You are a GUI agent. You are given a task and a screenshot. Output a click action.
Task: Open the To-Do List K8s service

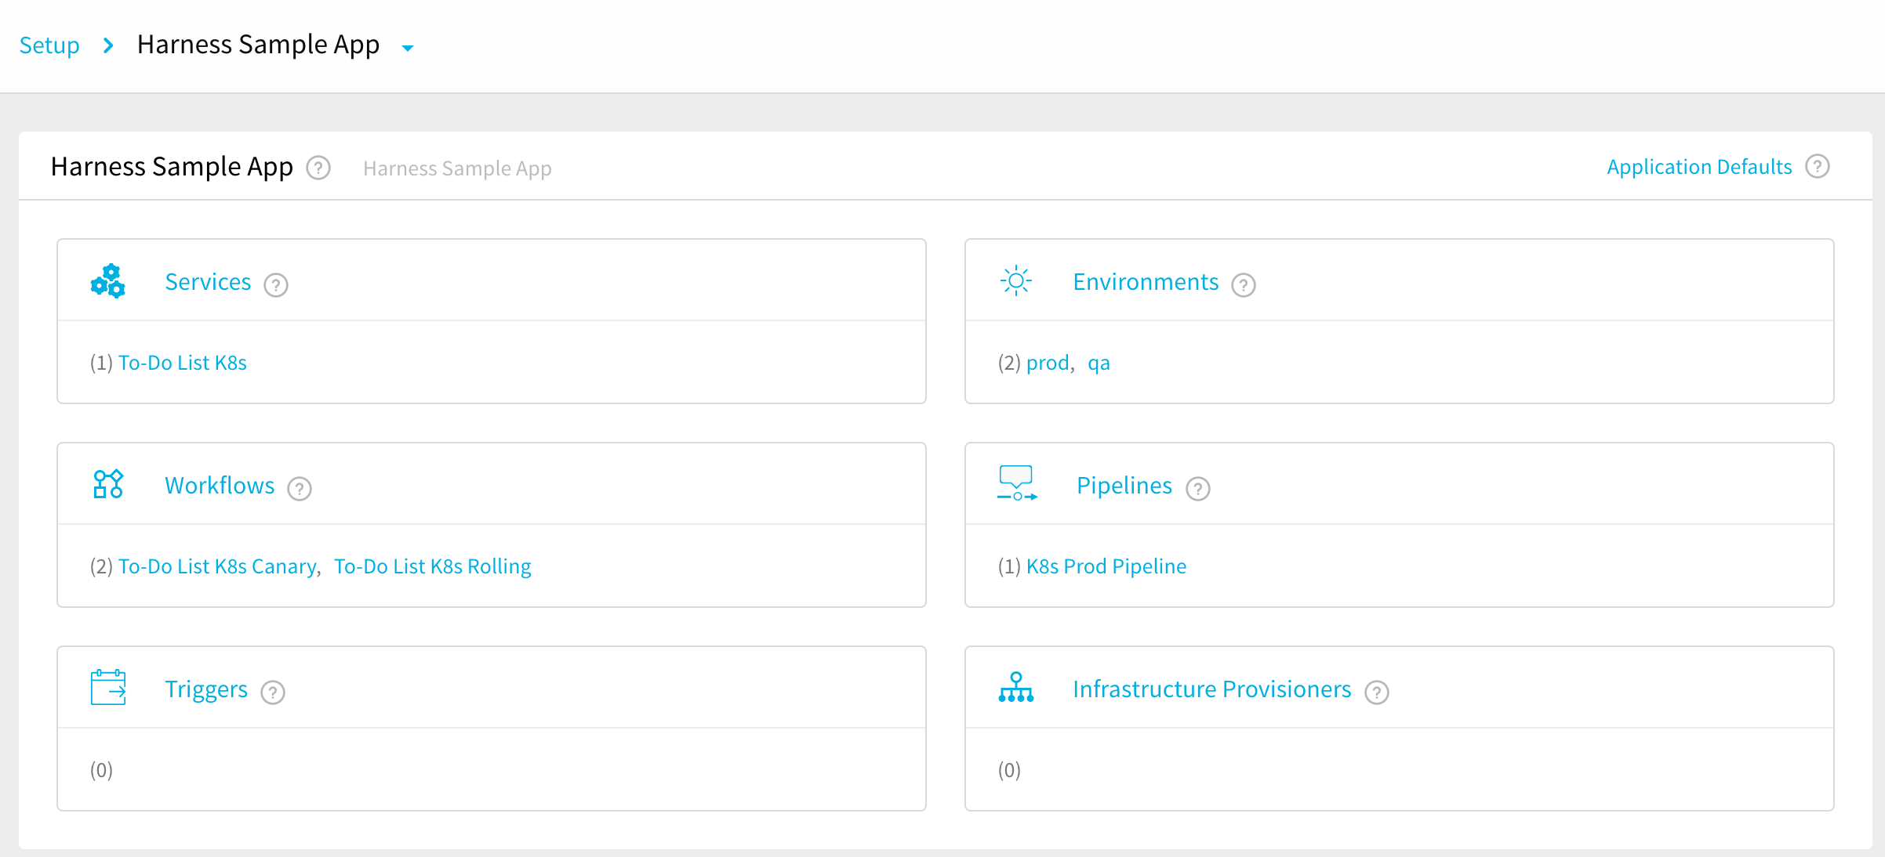(x=183, y=363)
